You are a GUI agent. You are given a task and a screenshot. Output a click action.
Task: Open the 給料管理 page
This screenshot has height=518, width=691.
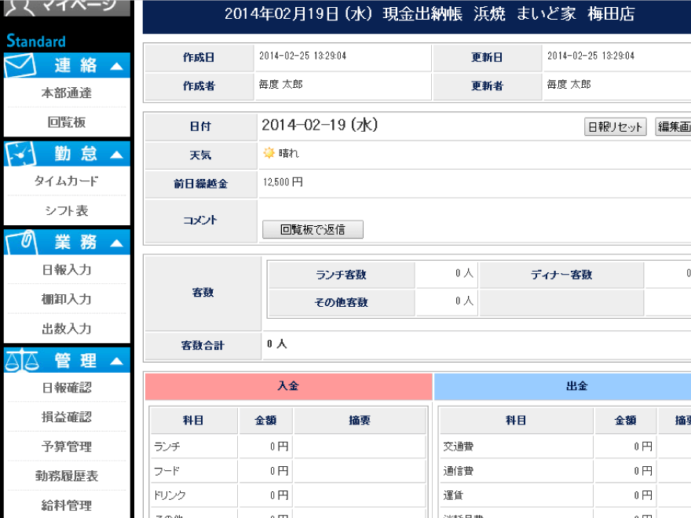click(66, 505)
